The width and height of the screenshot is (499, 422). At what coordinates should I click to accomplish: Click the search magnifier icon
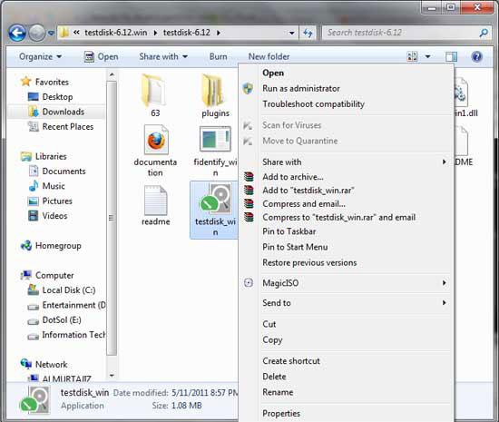484,33
